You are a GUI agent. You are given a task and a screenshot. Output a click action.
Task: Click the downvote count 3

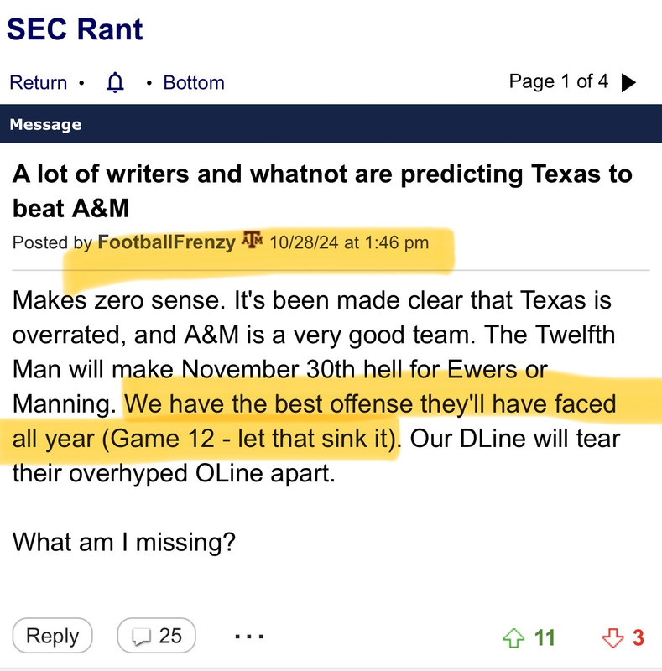point(639,637)
